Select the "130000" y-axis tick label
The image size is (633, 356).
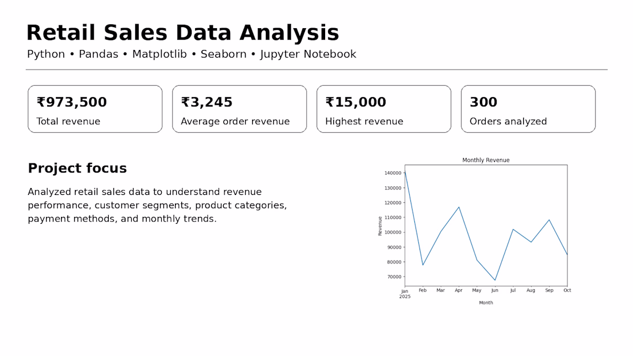393,188
